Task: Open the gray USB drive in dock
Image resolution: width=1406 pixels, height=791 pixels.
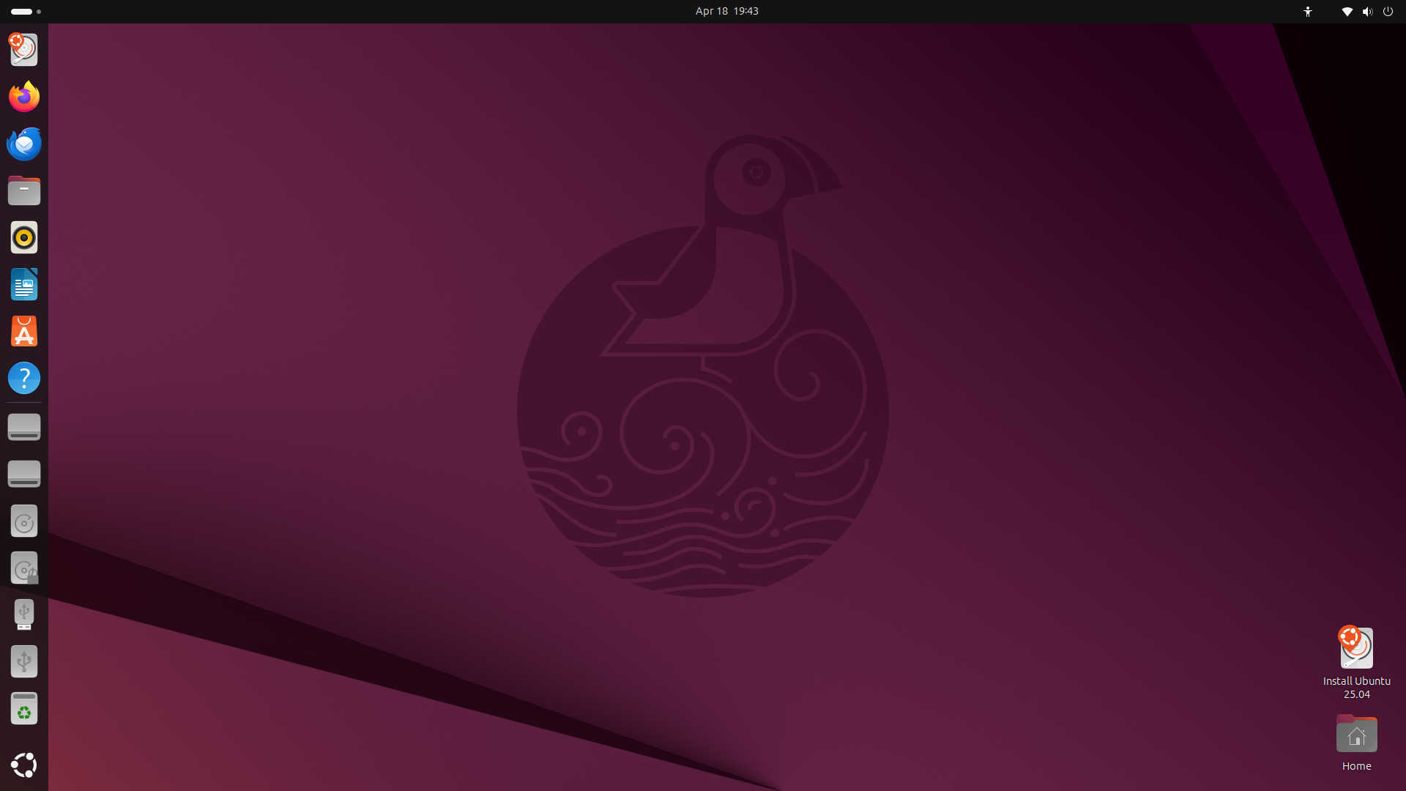Action: [24, 661]
